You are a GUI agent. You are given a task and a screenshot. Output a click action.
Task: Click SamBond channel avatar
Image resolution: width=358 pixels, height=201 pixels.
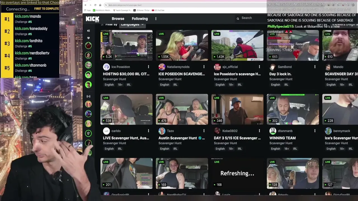coord(273,67)
